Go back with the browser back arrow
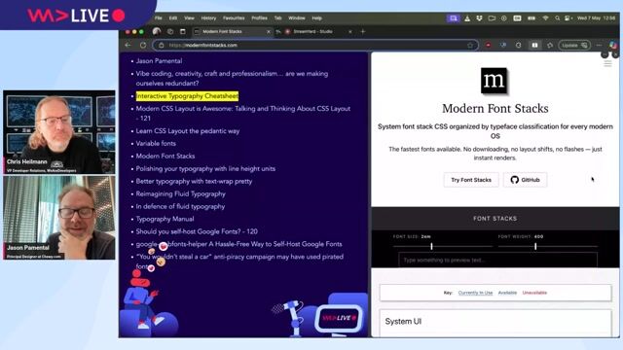The image size is (623, 350). [x=128, y=46]
